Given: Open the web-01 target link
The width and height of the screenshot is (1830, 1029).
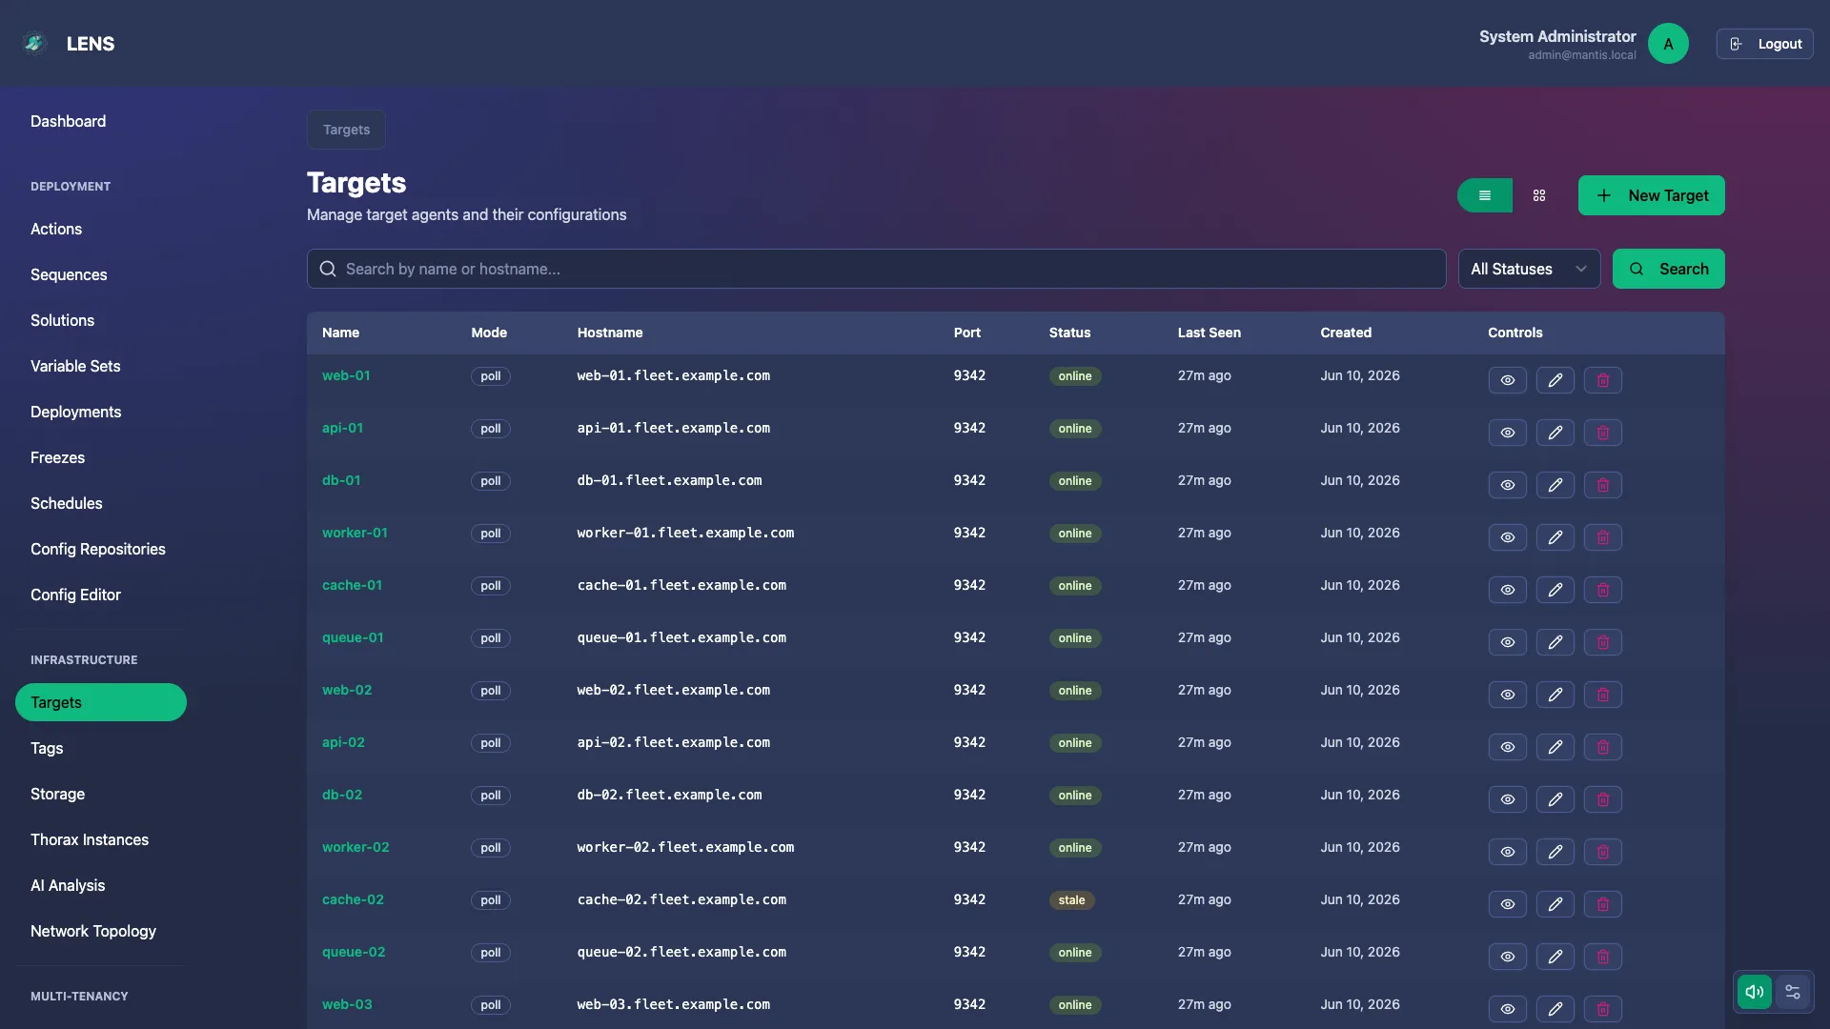Looking at the screenshot, I should pyautogui.click(x=346, y=375).
